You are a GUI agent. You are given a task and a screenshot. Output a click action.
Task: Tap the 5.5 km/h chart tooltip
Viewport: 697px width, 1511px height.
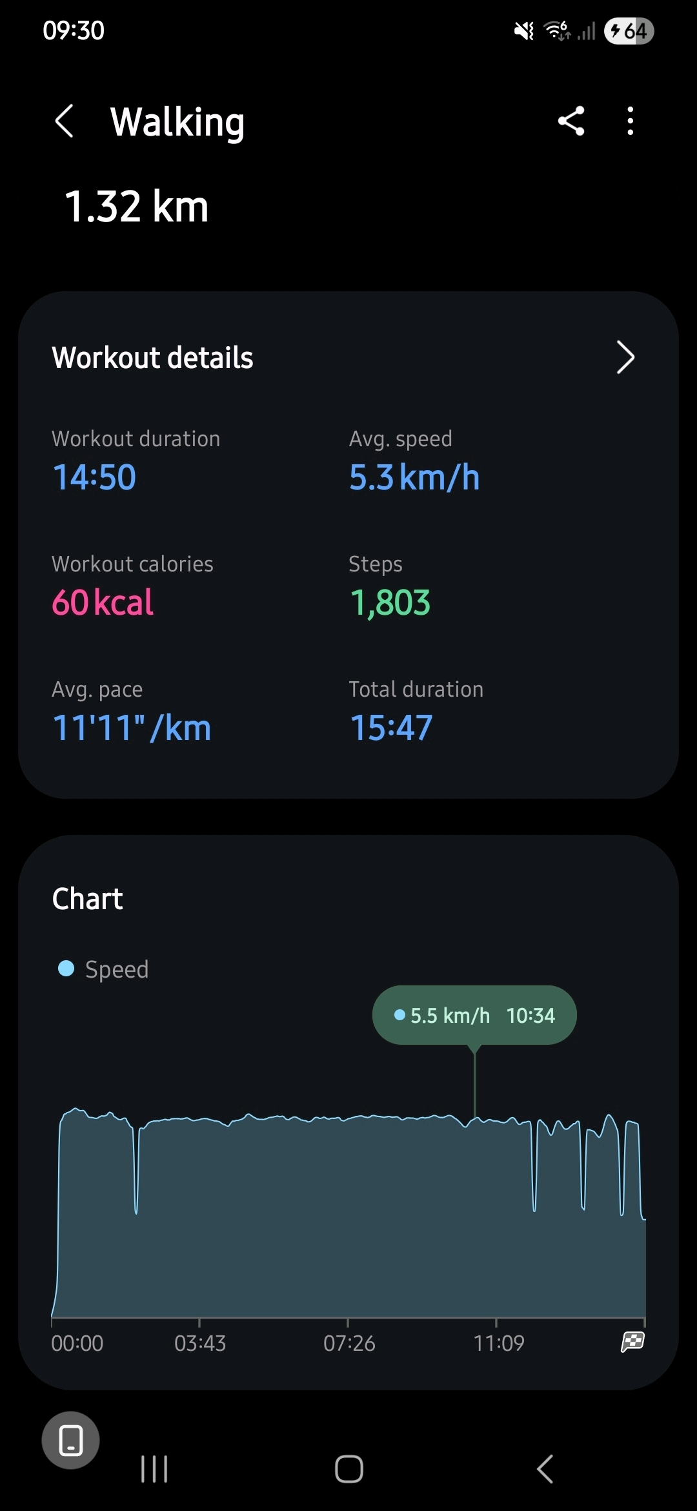click(x=474, y=1015)
